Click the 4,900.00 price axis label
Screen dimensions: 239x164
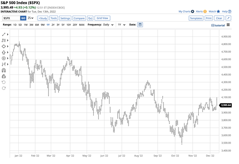(226, 36)
